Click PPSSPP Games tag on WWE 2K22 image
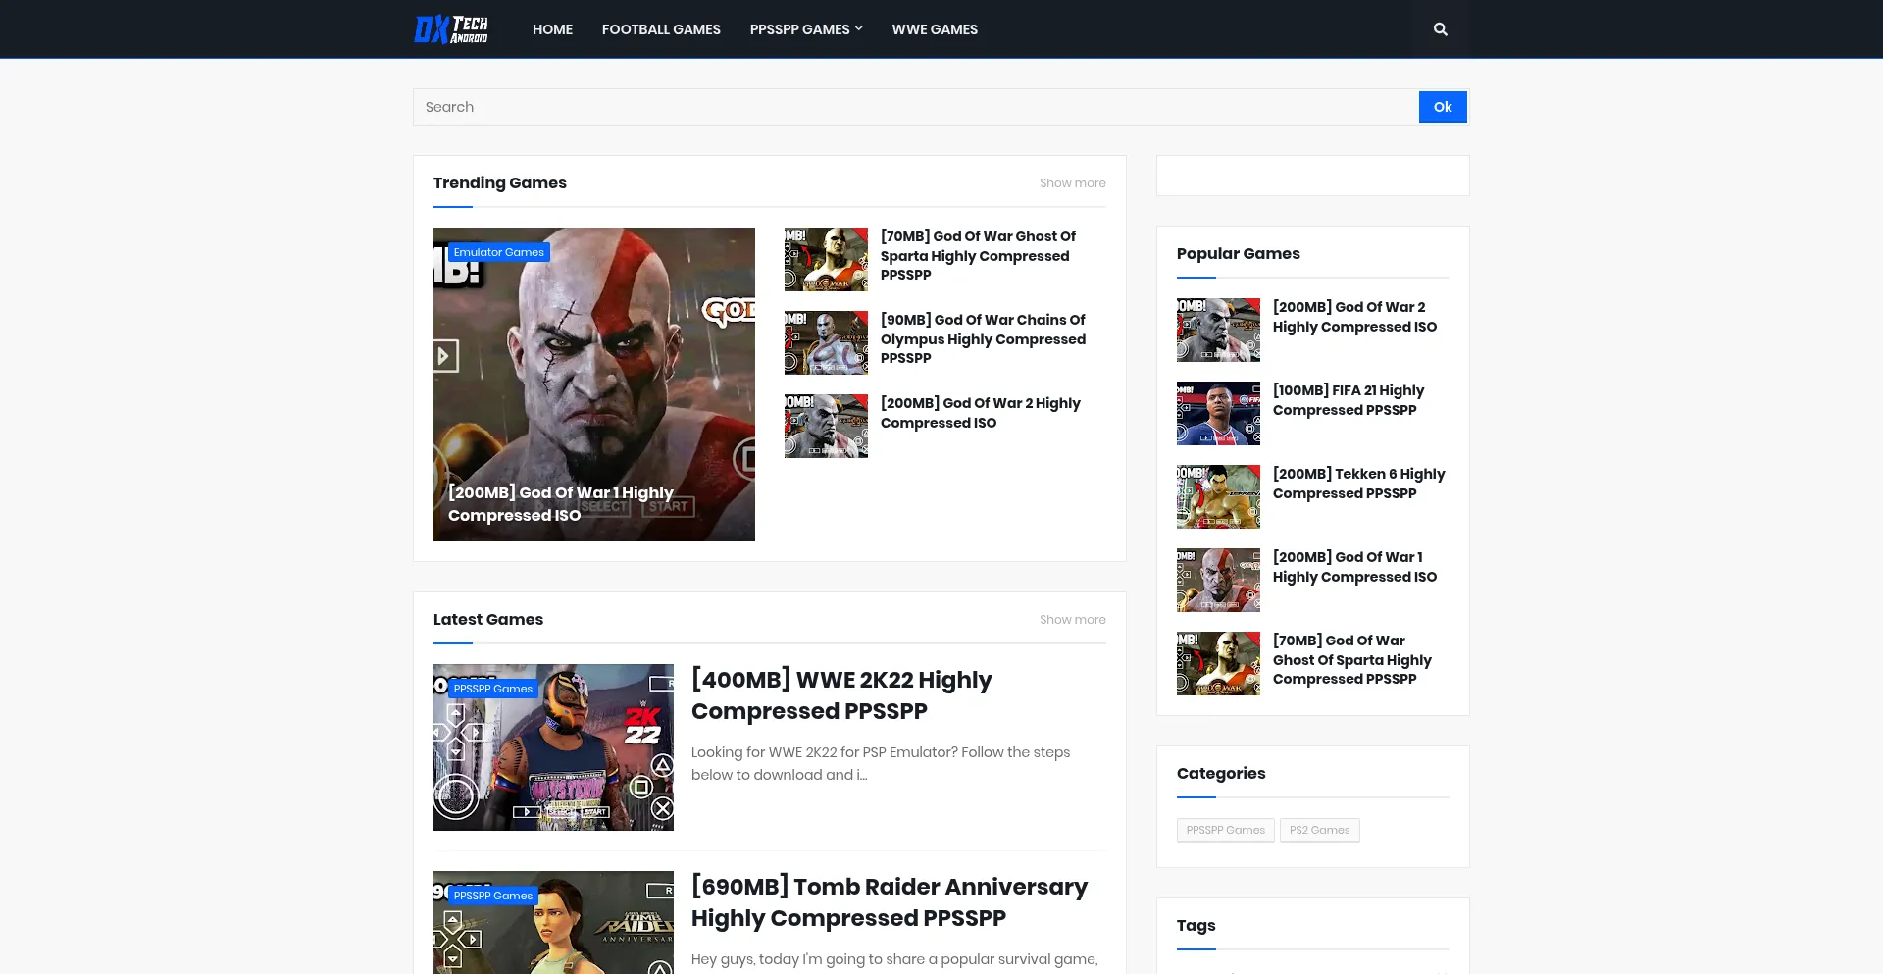Screen dimensions: 1883x974 point(492,689)
